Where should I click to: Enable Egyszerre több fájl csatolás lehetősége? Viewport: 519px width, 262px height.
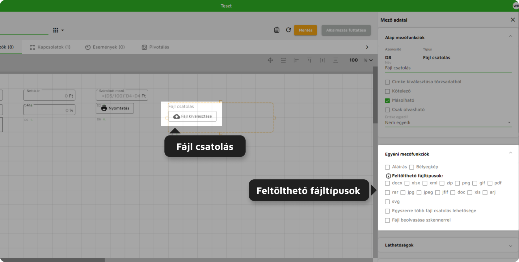click(387, 211)
